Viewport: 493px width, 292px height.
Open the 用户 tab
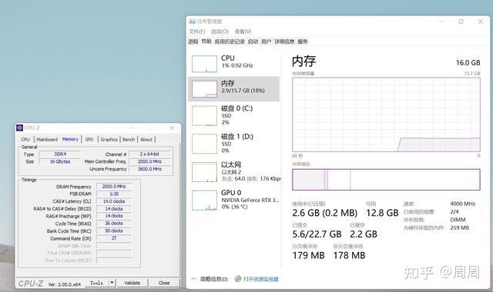[x=266, y=41]
